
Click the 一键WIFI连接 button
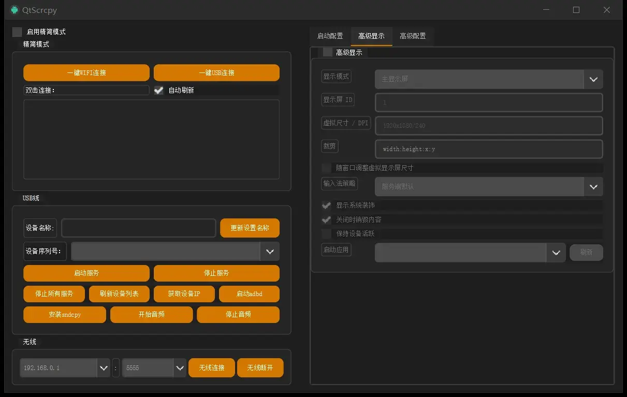pyautogui.click(x=86, y=73)
